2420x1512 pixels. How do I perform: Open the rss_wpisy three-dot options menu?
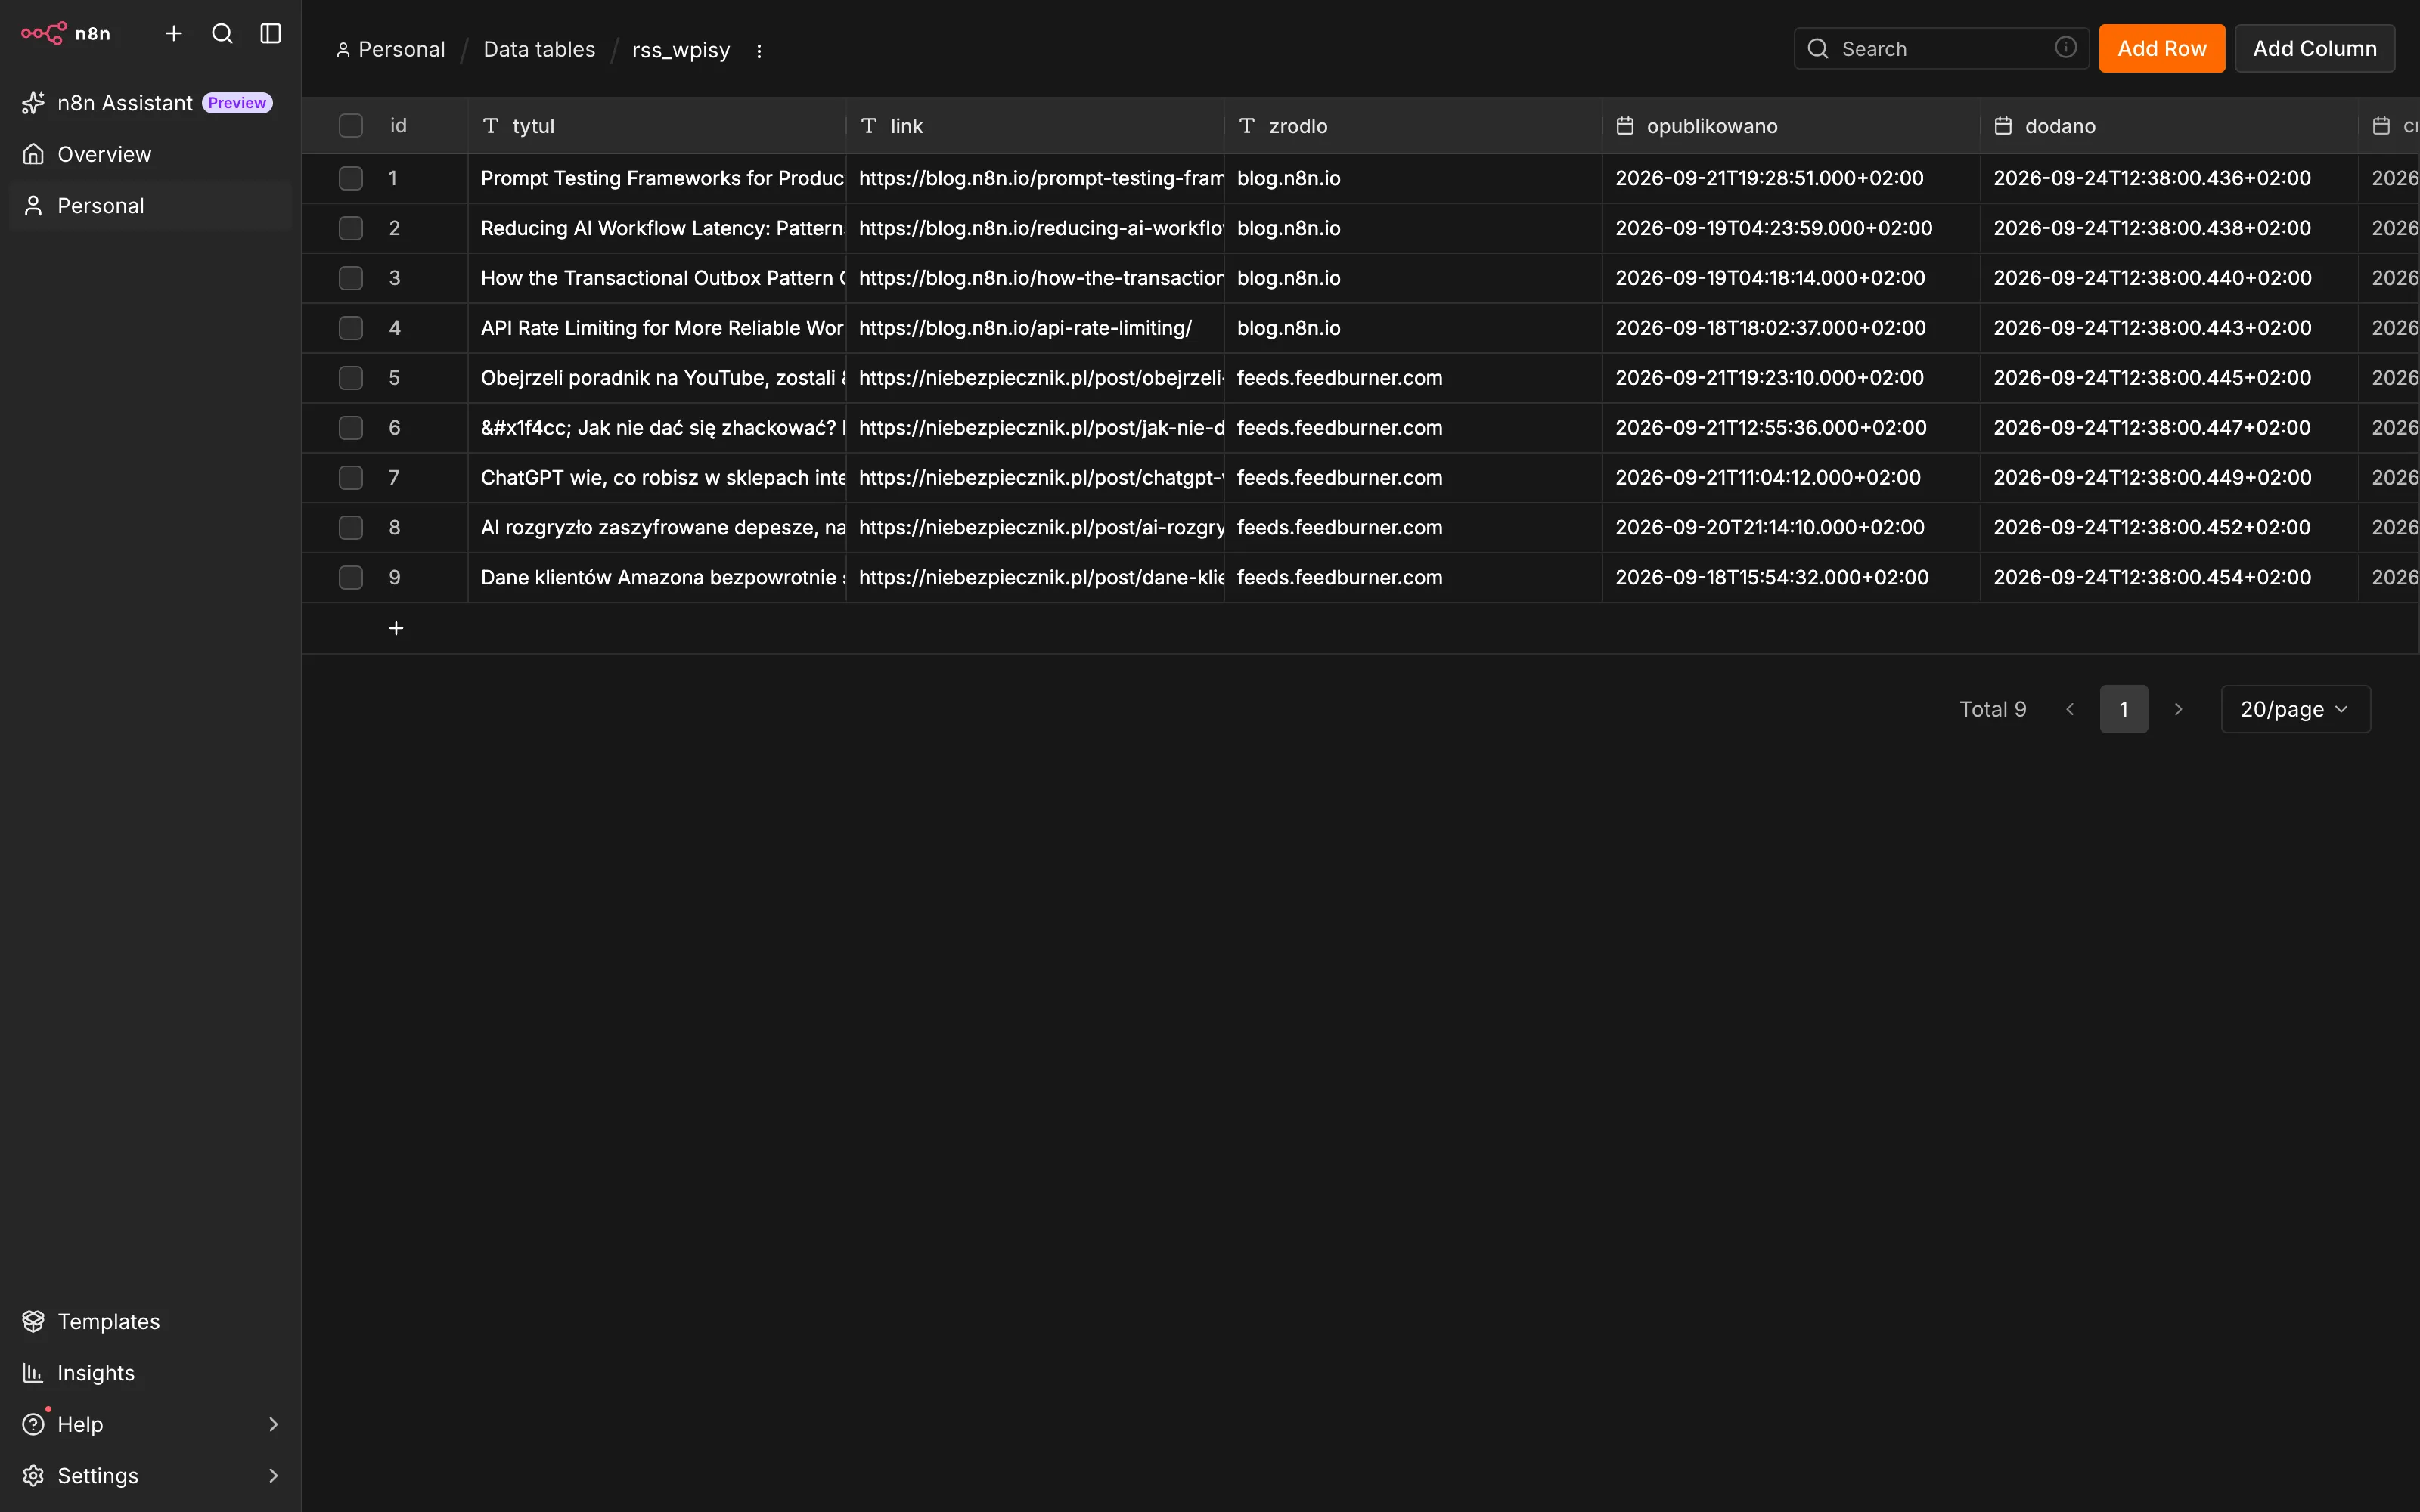tap(759, 50)
